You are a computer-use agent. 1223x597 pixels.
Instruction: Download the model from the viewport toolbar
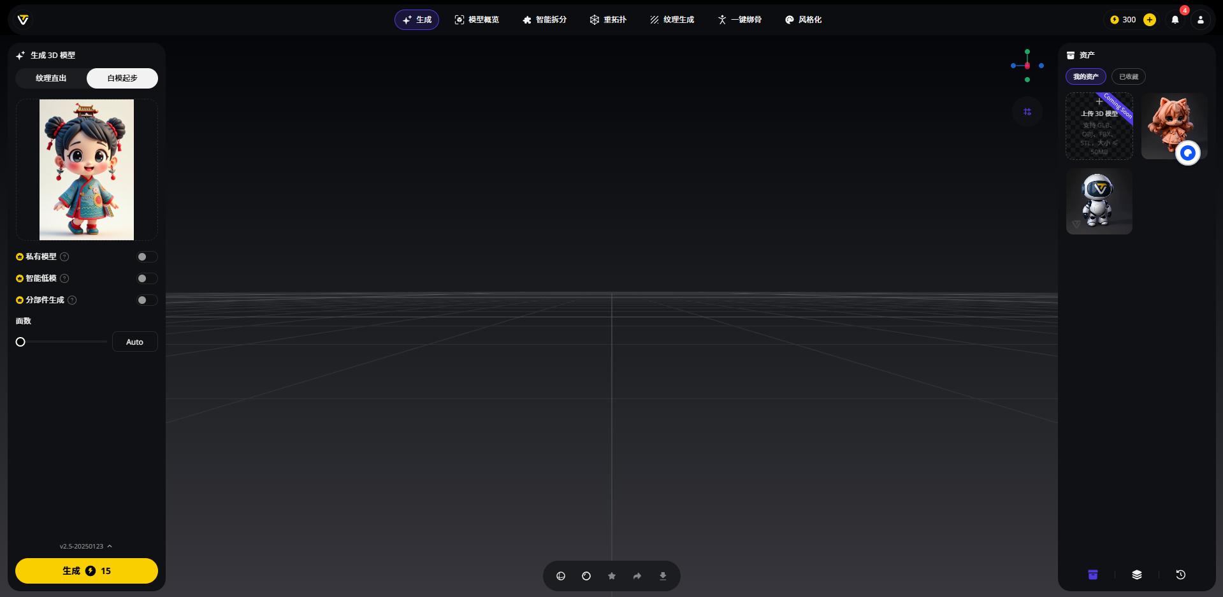[x=663, y=576]
